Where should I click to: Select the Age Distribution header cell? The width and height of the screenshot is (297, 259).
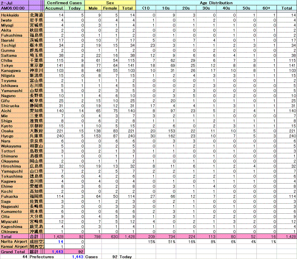[x=216, y=3]
